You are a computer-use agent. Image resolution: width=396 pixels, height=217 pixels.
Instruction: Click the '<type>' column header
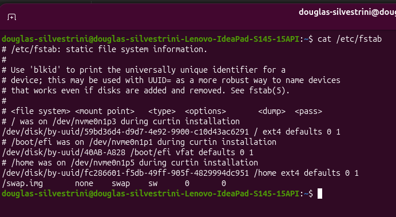pyautogui.click(x=161, y=111)
